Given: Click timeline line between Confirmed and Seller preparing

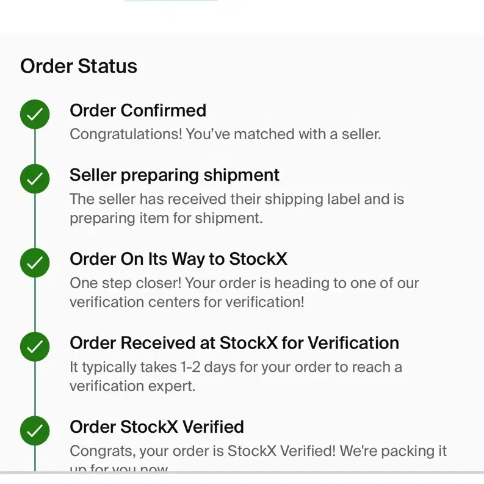Looking at the screenshot, I should (x=35, y=146).
